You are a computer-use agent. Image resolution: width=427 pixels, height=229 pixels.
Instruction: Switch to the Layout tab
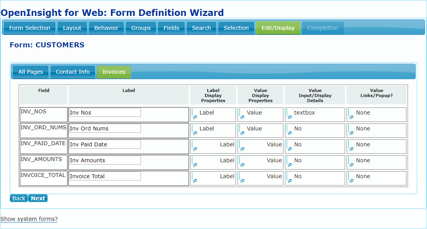[x=72, y=28]
